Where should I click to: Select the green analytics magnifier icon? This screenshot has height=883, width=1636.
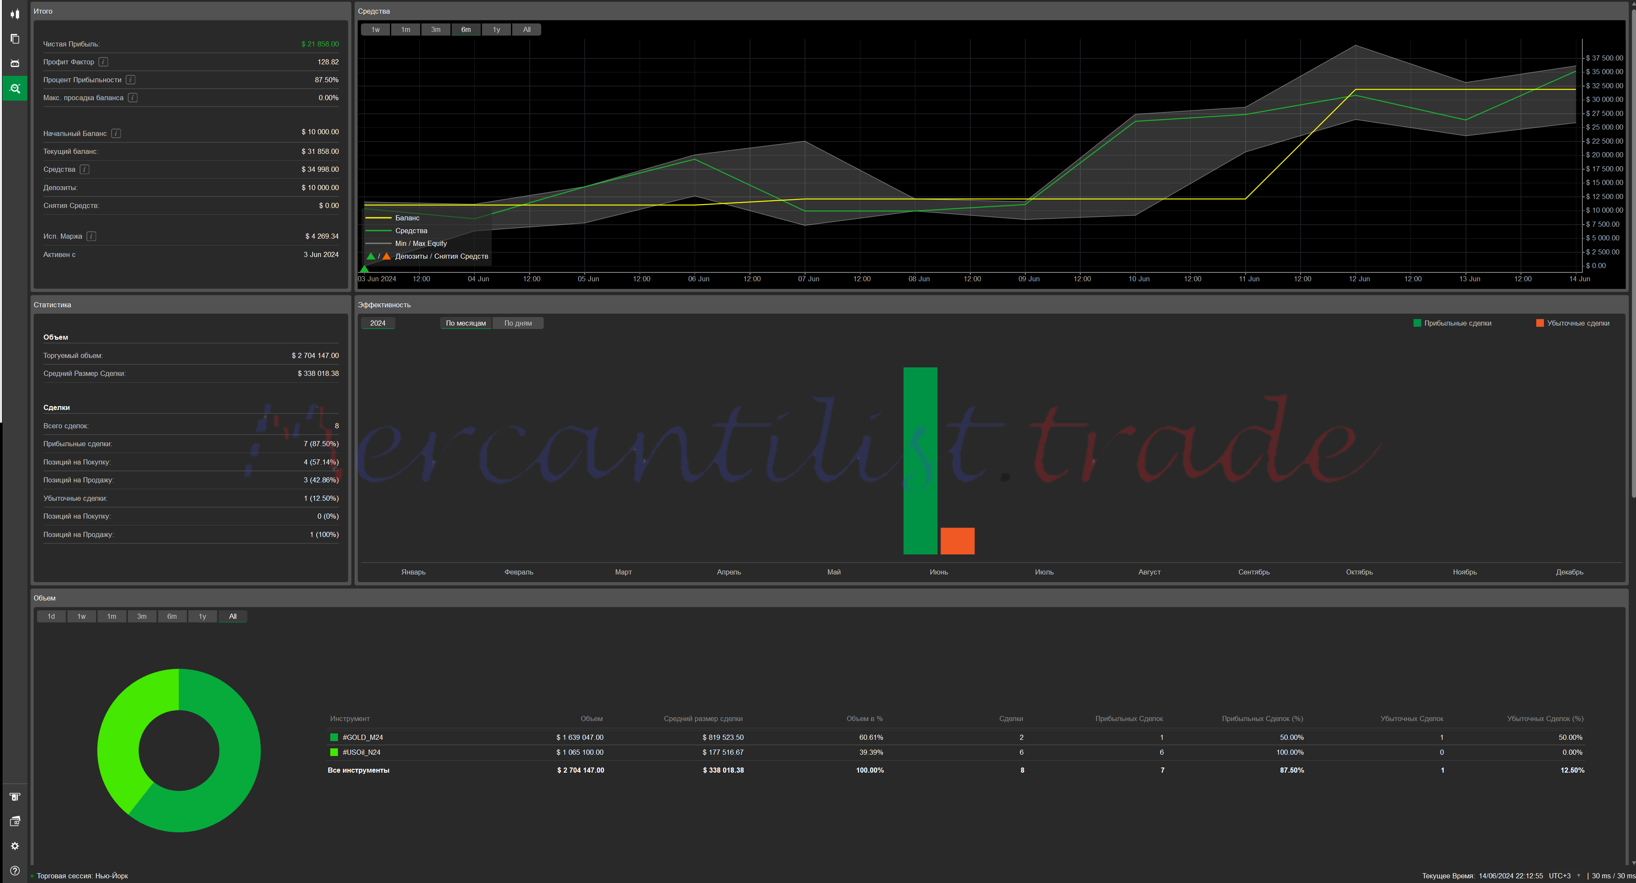[14, 88]
